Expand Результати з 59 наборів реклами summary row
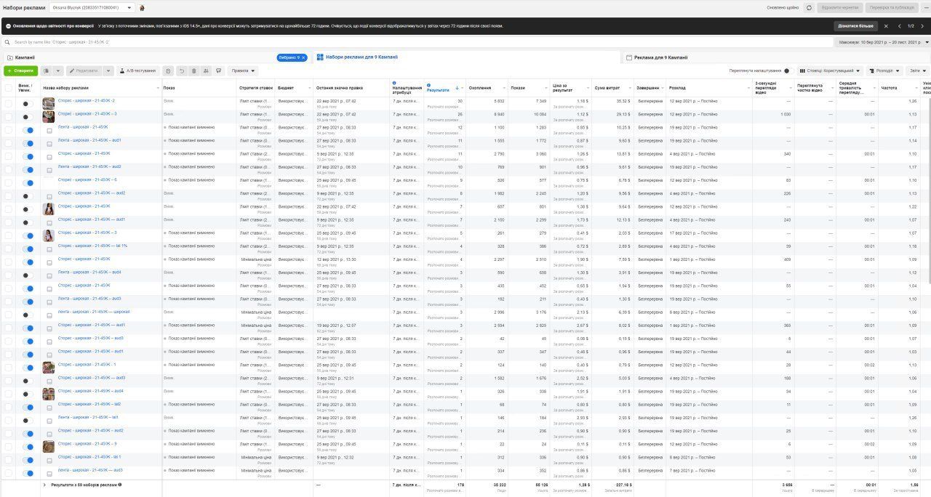Image resolution: width=931 pixels, height=497 pixels. click(x=44, y=485)
